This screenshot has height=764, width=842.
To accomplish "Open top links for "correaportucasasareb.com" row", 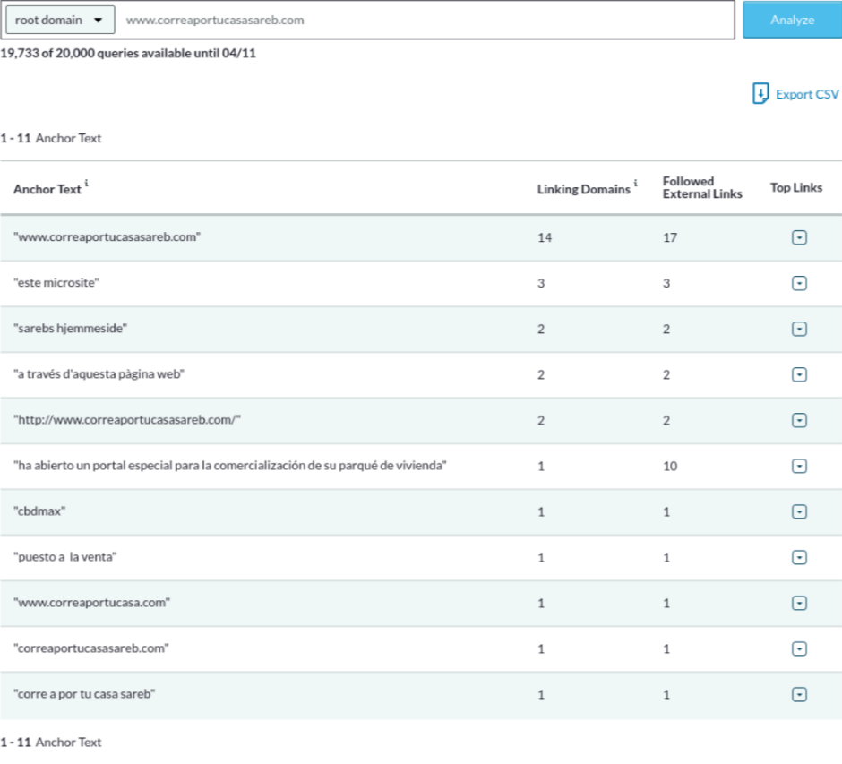I will [x=800, y=648].
